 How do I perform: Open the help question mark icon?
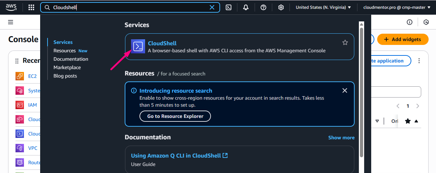pyautogui.click(x=263, y=7)
